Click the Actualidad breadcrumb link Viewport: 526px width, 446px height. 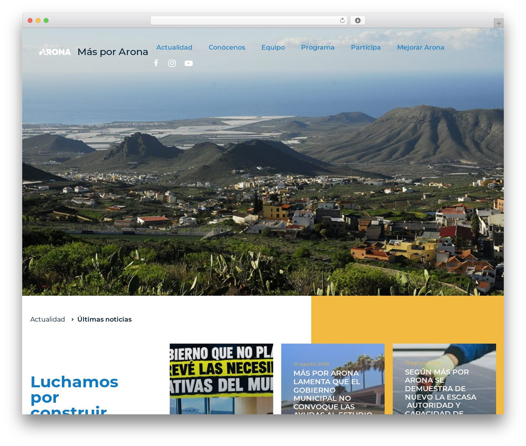click(48, 319)
